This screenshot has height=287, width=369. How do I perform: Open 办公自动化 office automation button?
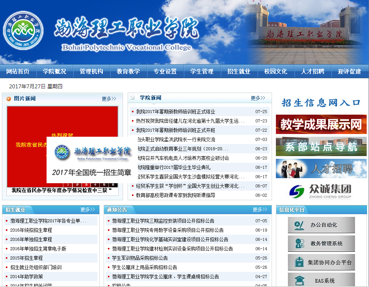pos(321,225)
